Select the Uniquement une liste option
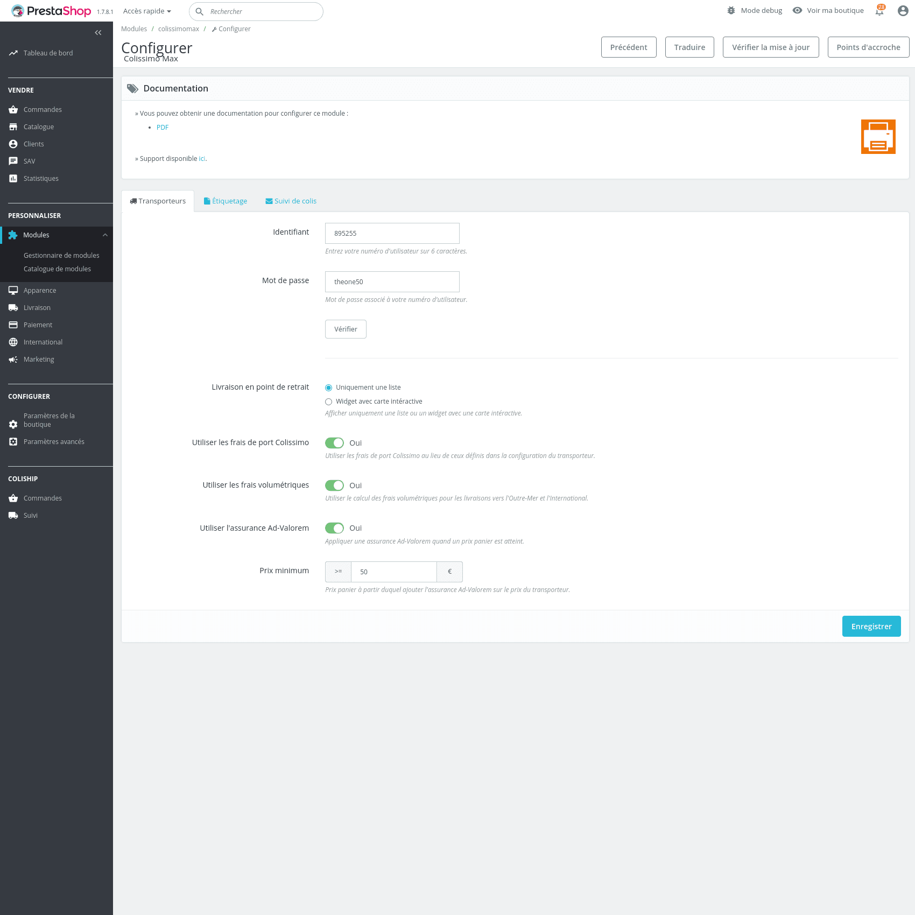Viewport: 915px width, 915px height. pyautogui.click(x=329, y=388)
